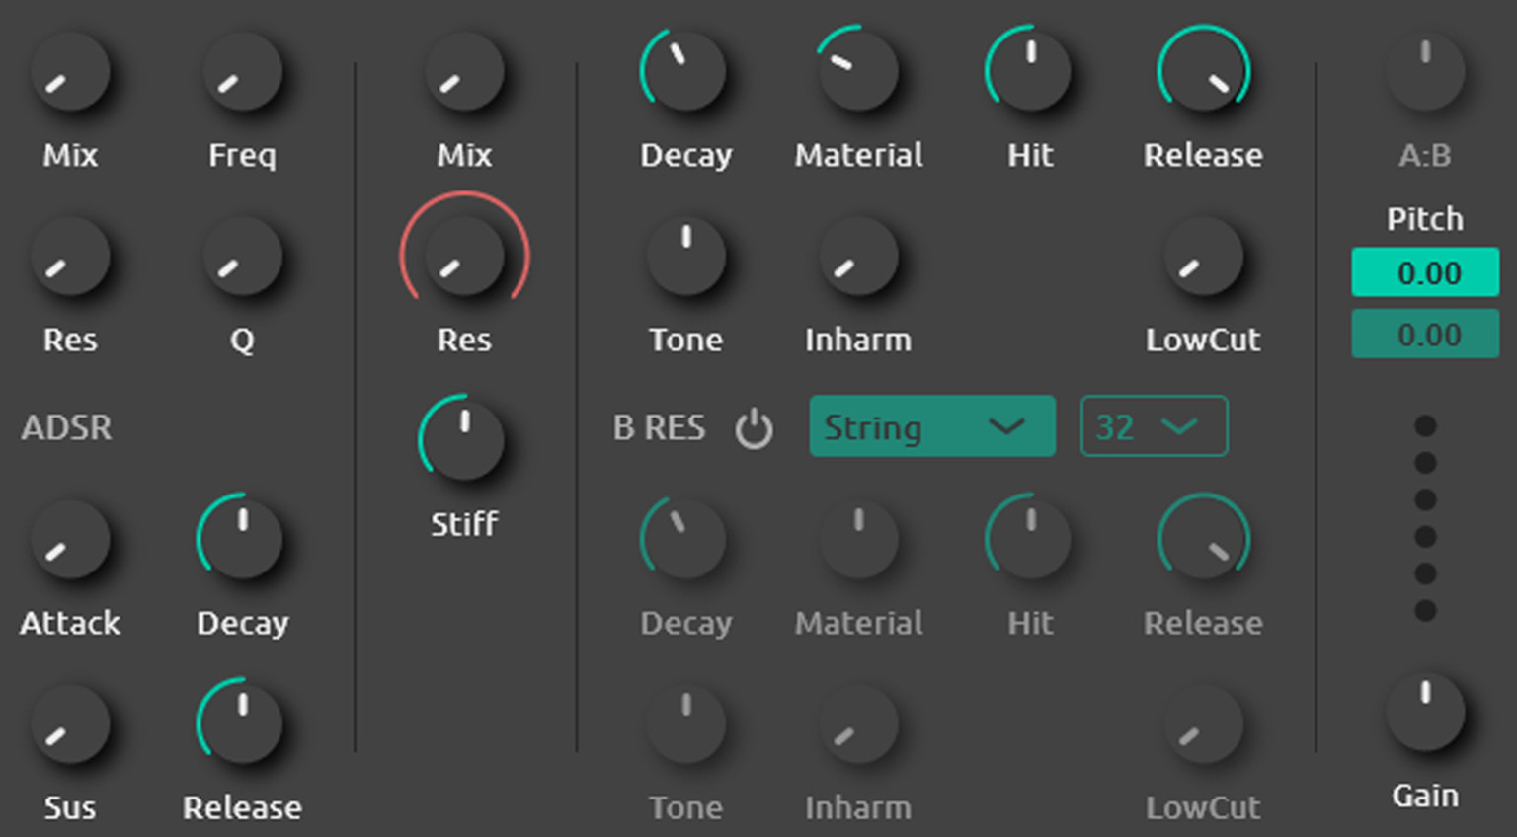
Task: Open the String resonator type dropdown
Action: click(x=931, y=426)
